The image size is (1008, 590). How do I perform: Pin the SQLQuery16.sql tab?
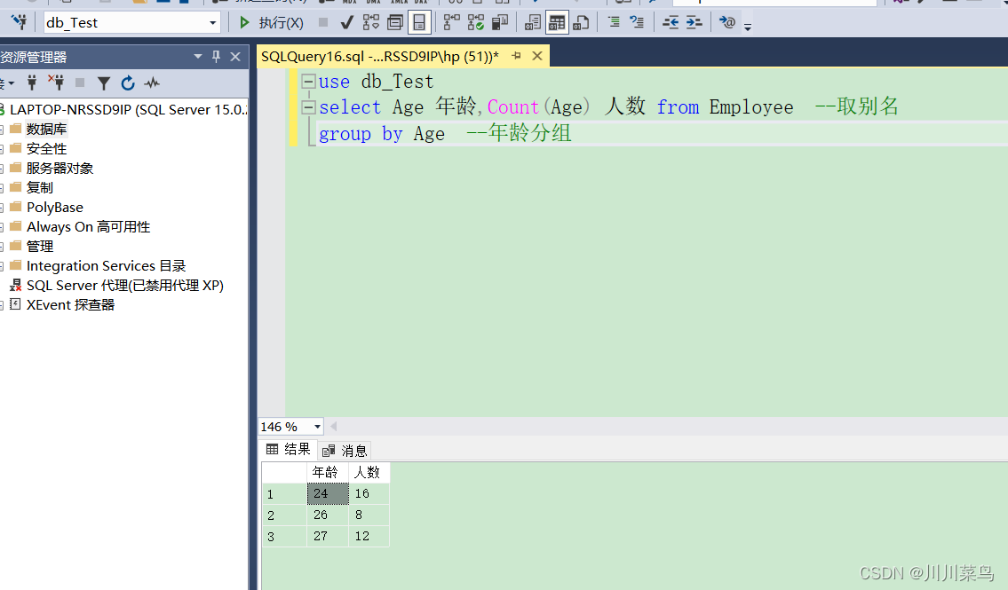tap(516, 57)
